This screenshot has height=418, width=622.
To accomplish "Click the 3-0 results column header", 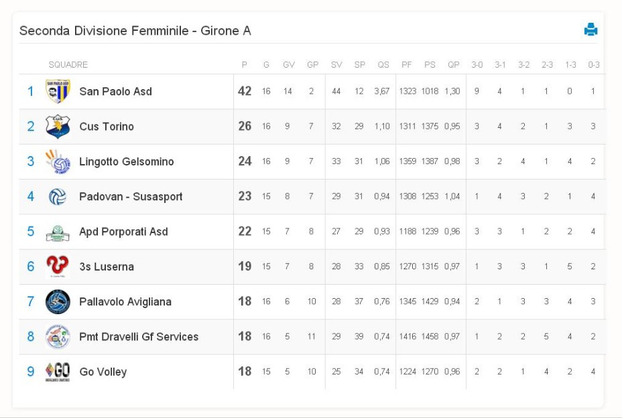I will pyautogui.click(x=477, y=65).
